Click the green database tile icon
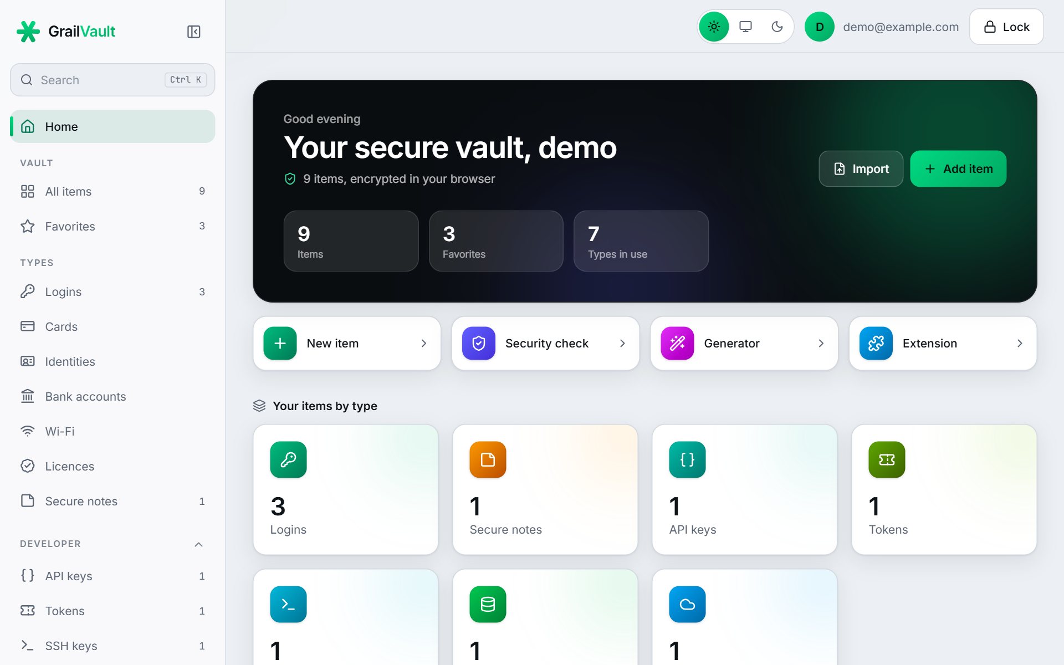Viewport: 1064px width, 665px height. 488,604
